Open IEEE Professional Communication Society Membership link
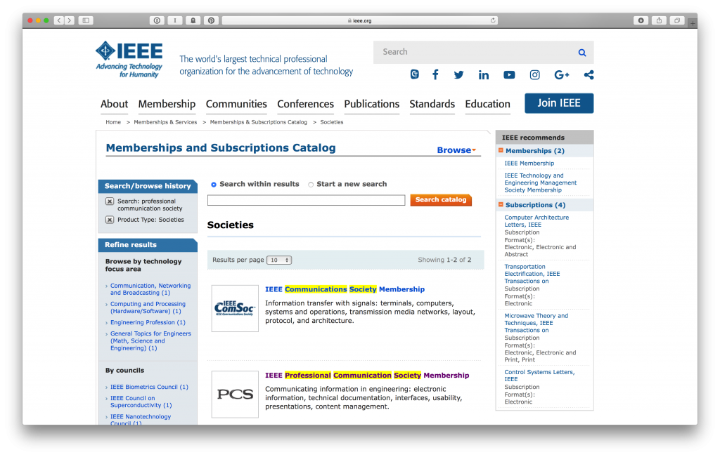This screenshot has height=457, width=720. pos(367,376)
